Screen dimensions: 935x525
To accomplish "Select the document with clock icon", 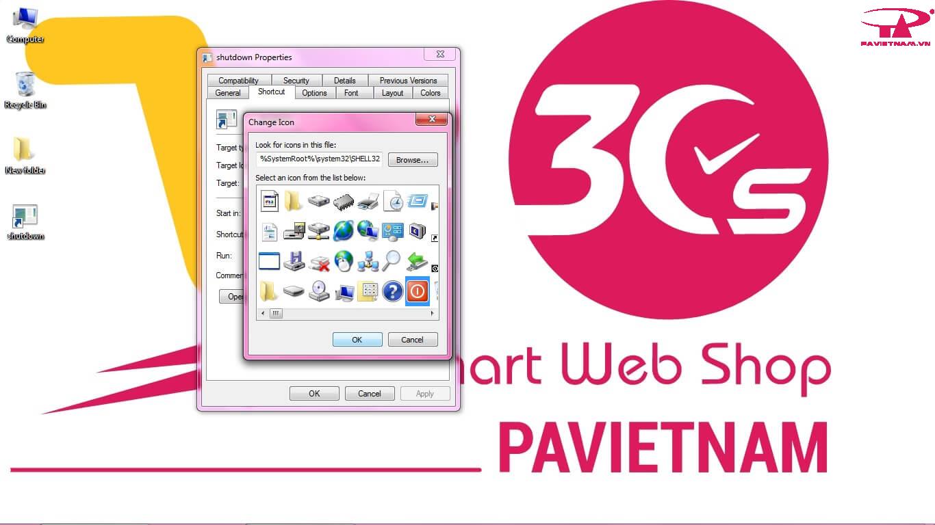I will tap(392, 200).
